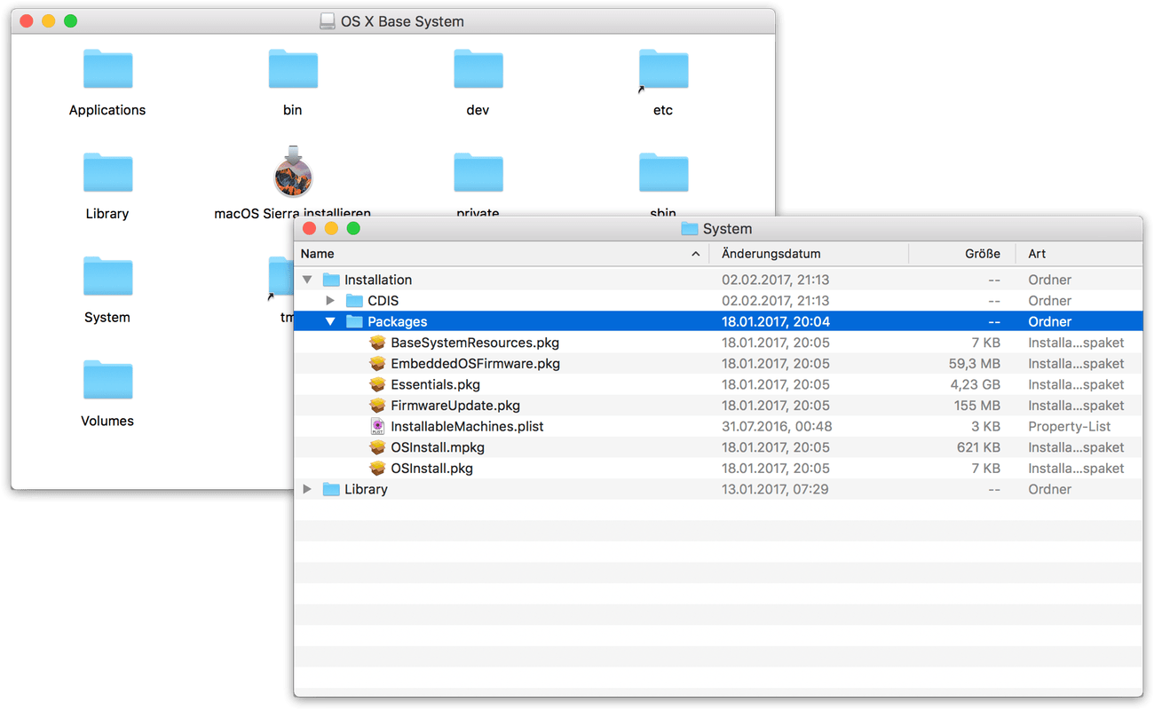The image size is (1154, 710).
Task: Click the EmbeddedOSFirmware.pkg package icon
Action: [x=377, y=364]
